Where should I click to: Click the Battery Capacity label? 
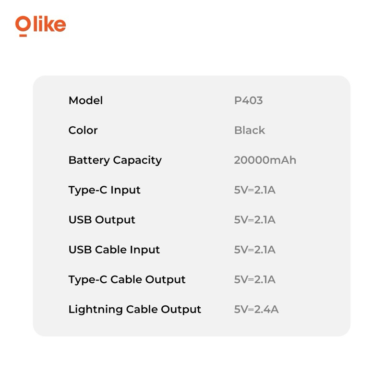point(115,161)
